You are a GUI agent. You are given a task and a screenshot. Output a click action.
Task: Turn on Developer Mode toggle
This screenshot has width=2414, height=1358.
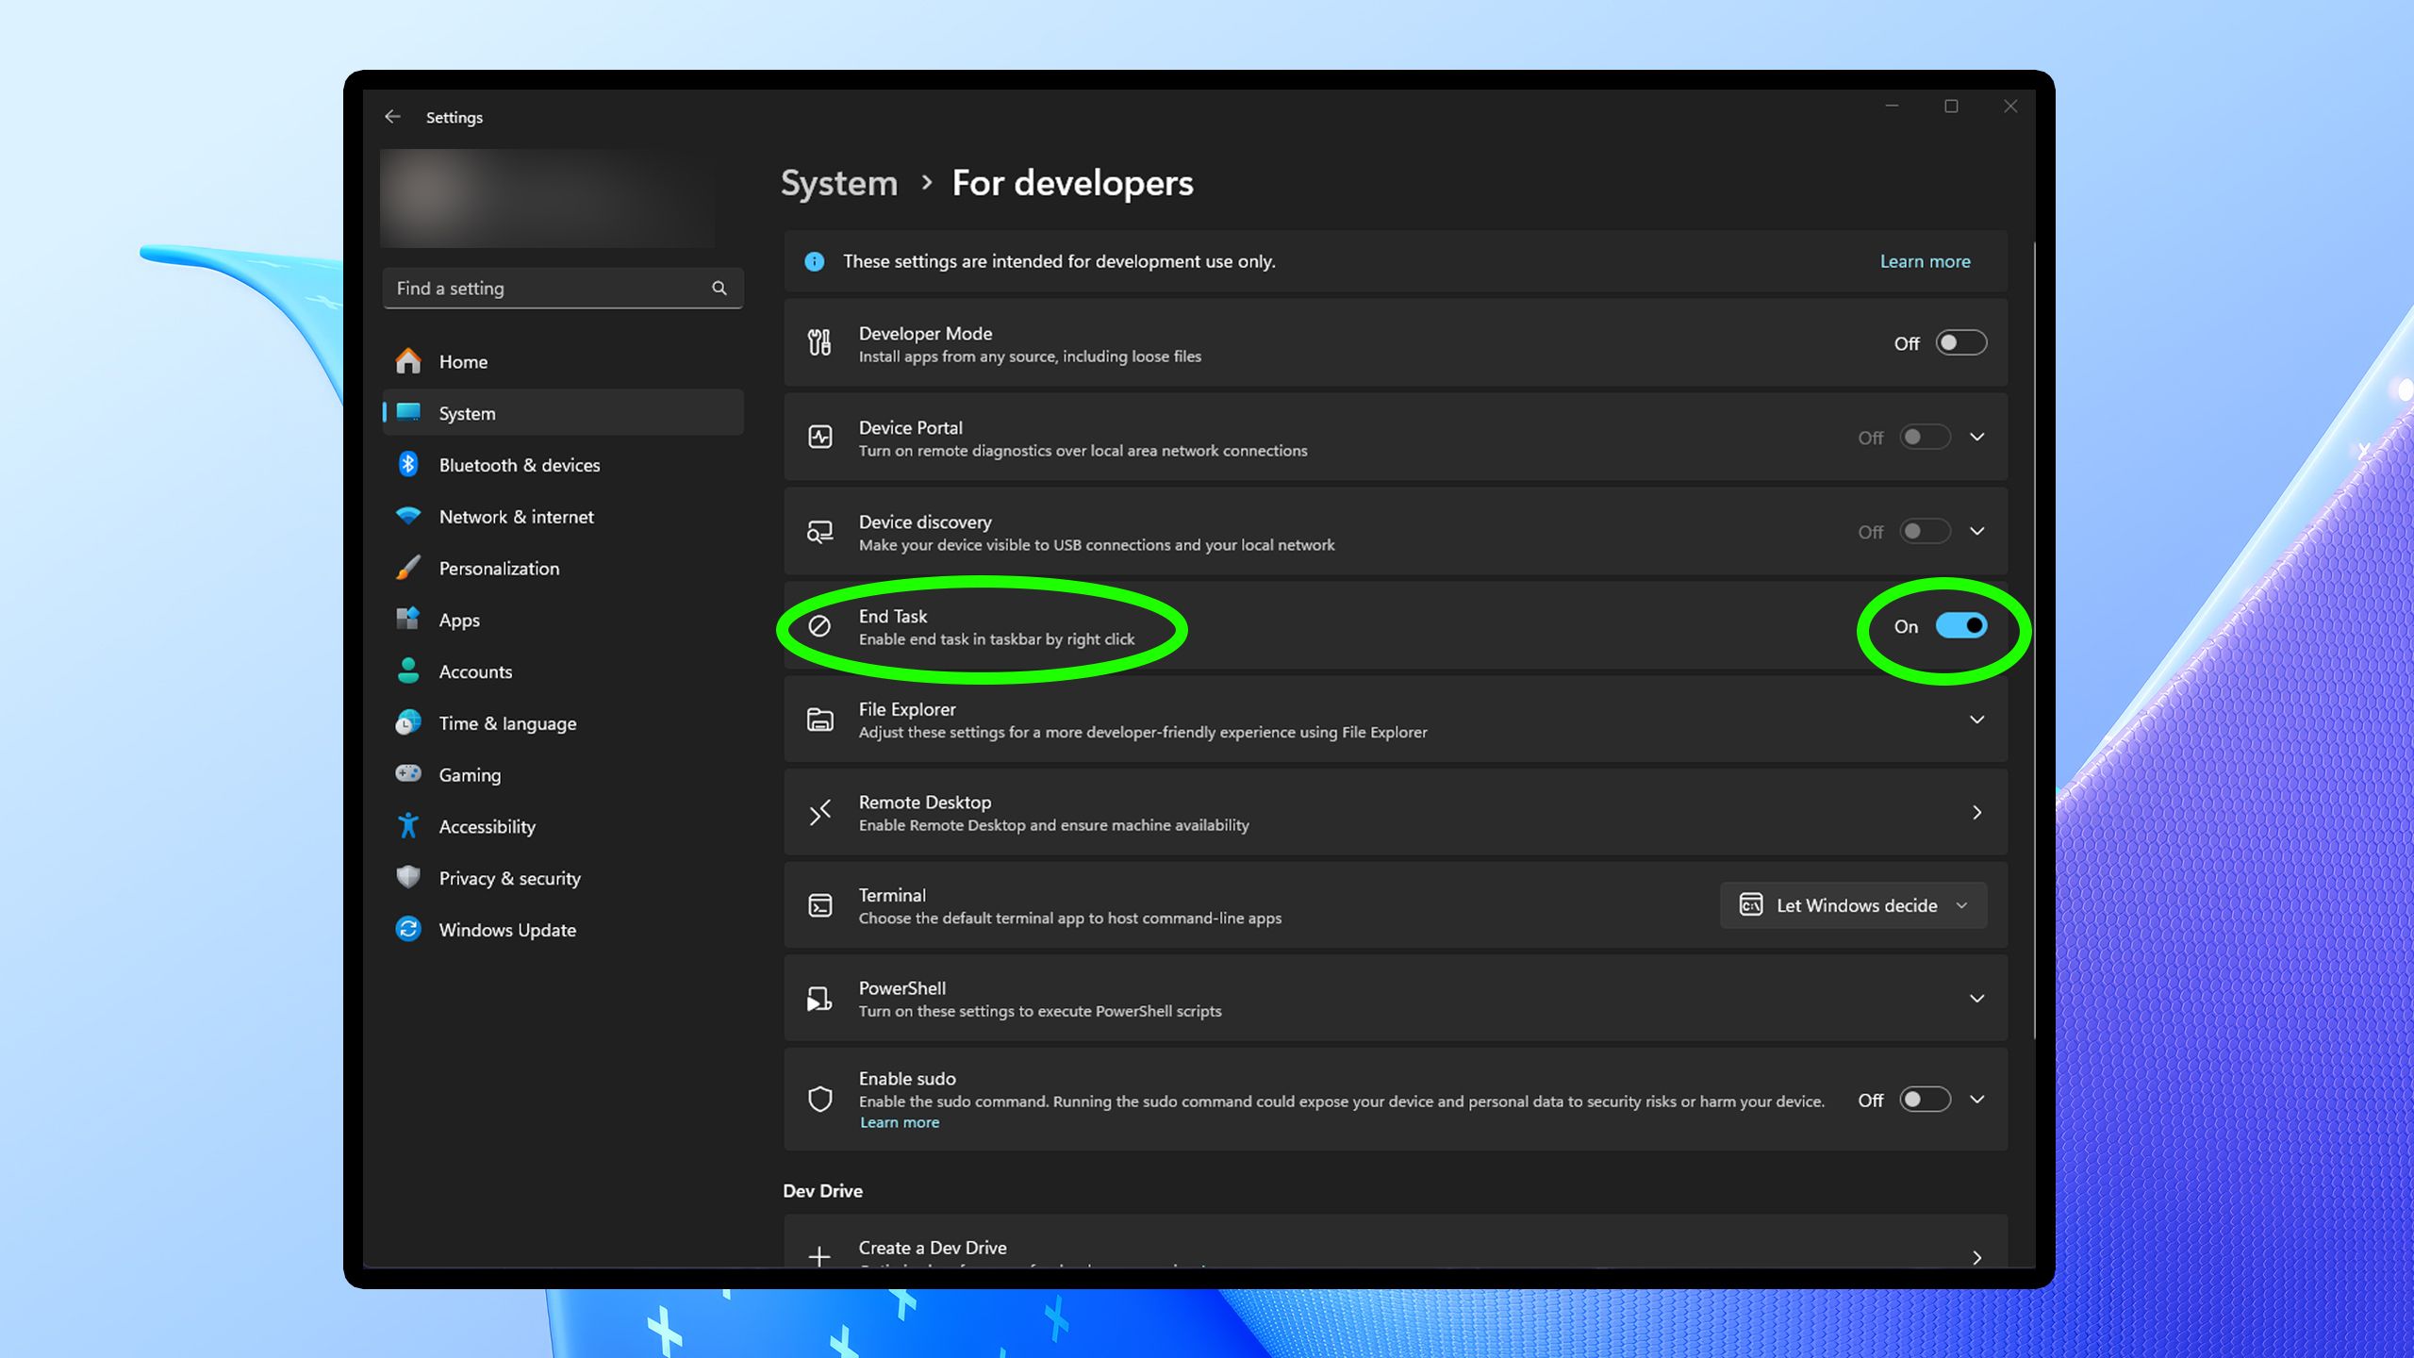[x=1960, y=343]
